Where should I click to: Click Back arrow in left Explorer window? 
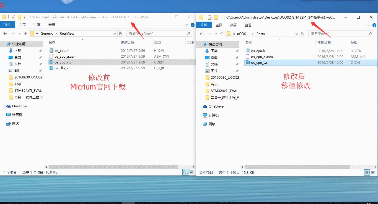click(x=5, y=33)
